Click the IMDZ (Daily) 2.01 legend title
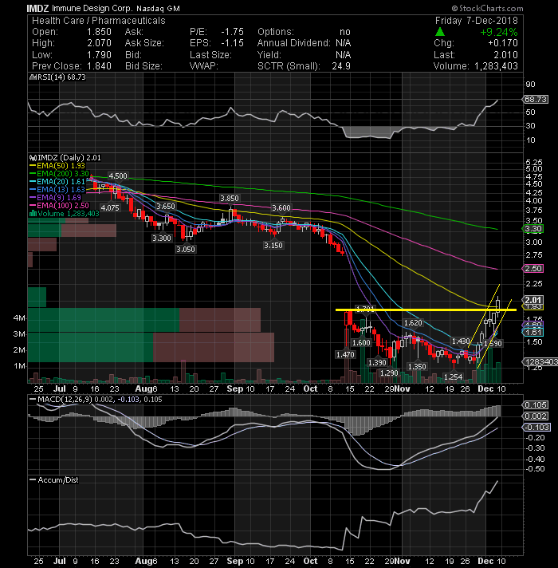 [65, 158]
